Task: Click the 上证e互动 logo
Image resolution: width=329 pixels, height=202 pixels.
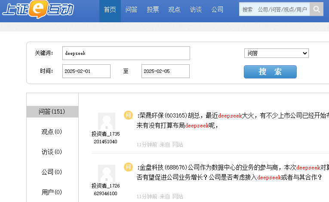Action: [x=38, y=9]
